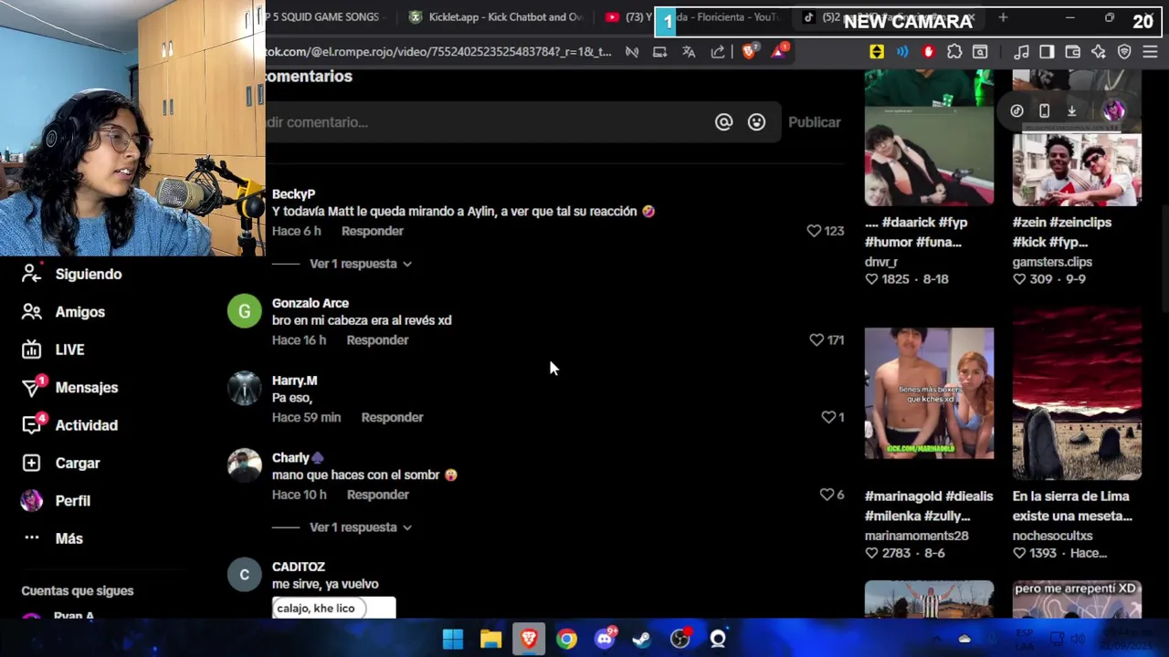
Task: Like Harry.M's comment
Action: [x=828, y=417]
